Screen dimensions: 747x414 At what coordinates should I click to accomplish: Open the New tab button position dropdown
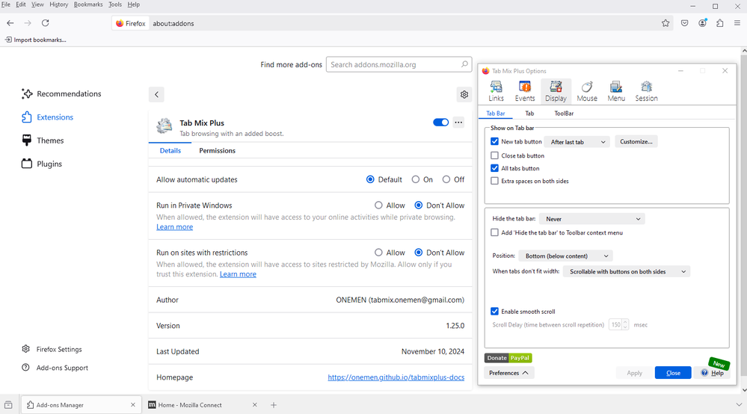pos(577,142)
